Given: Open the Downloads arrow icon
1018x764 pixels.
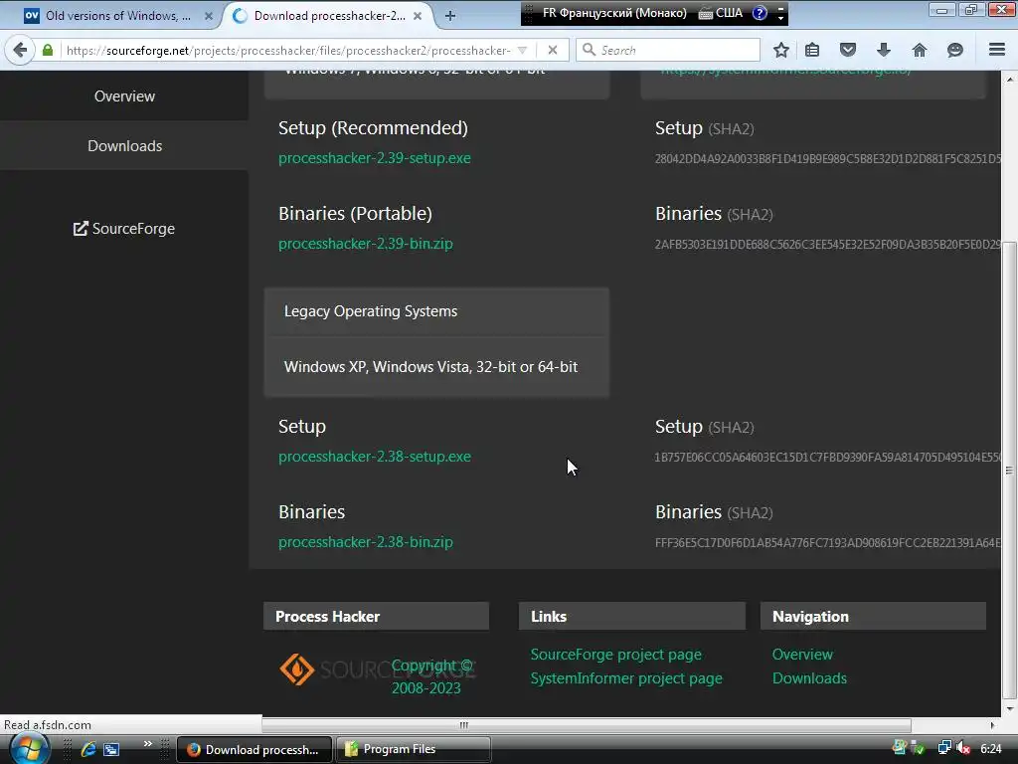Looking at the screenshot, I should pyautogui.click(x=884, y=50).
